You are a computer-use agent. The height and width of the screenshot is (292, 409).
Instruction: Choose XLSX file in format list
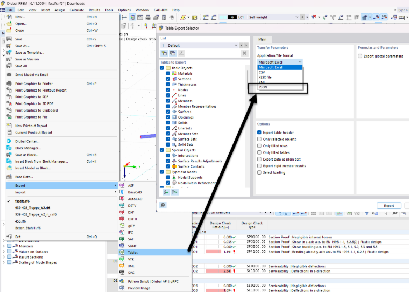click(280, 77)
